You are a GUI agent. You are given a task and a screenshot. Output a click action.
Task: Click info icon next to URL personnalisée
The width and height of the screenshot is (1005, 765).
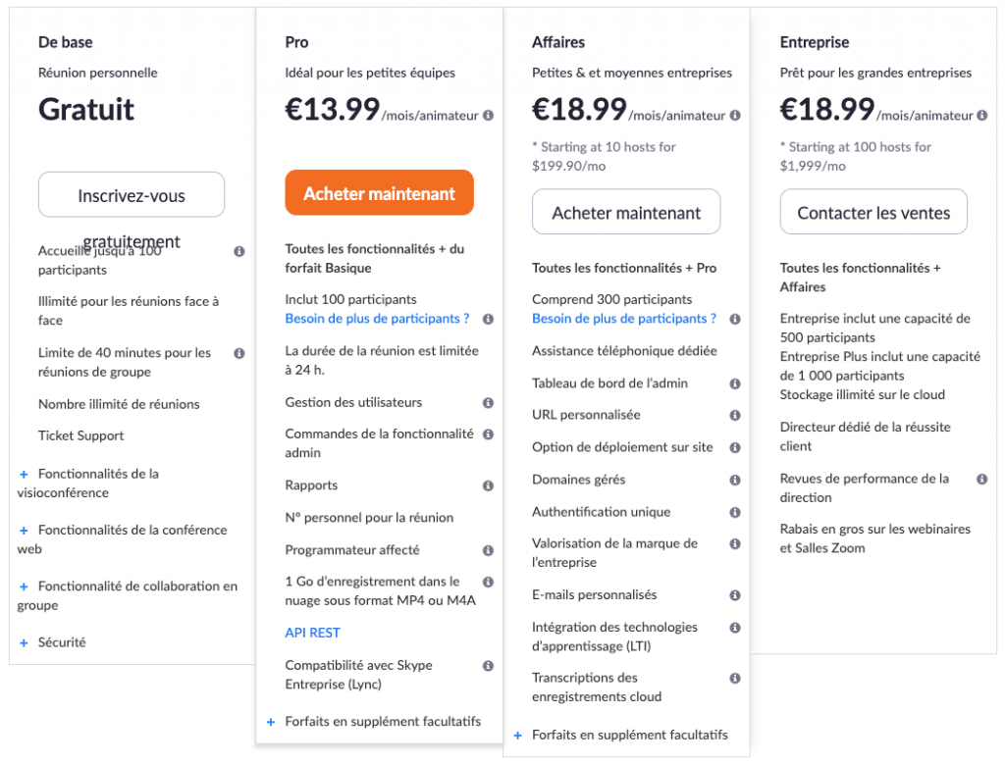[x=735, y=415]
